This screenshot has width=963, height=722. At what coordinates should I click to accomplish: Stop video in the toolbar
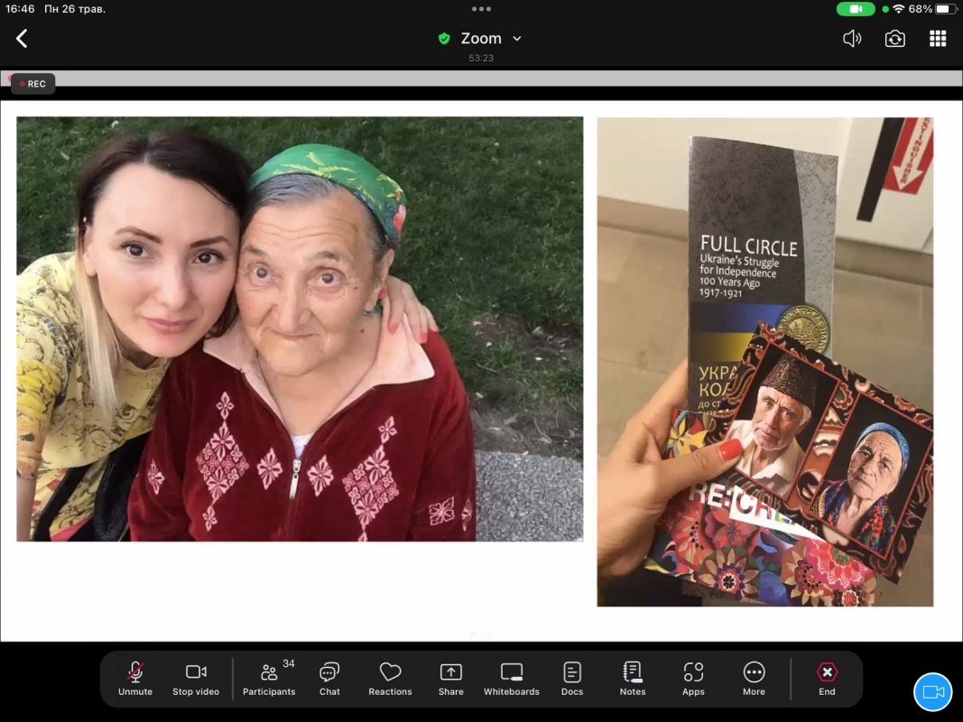pos(196,679)
